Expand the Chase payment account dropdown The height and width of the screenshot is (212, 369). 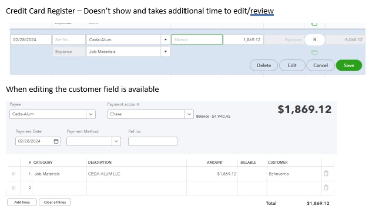(189, 114)
